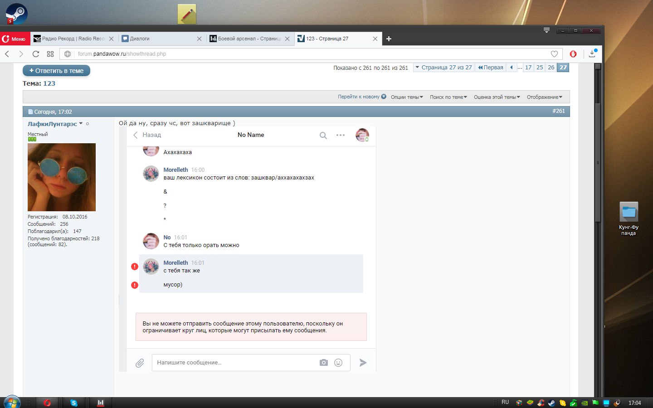Open the Speed Dial grid
This screenshot has width=653, height=408.
point(50,54)
